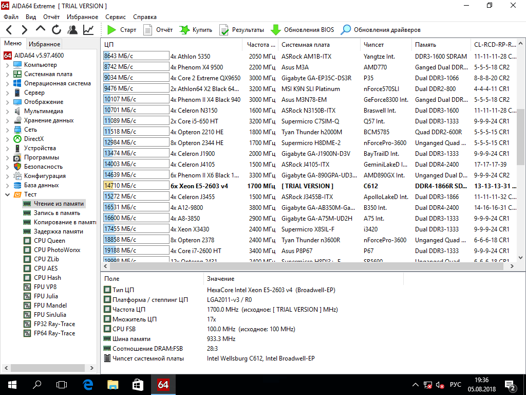526x395 pixels.
Task: Sort by the ЦП column header
Action: point(172,45)
